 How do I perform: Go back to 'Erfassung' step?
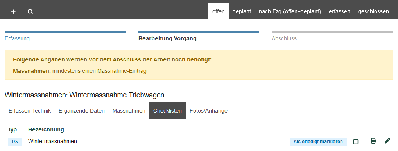click(17, 39)
